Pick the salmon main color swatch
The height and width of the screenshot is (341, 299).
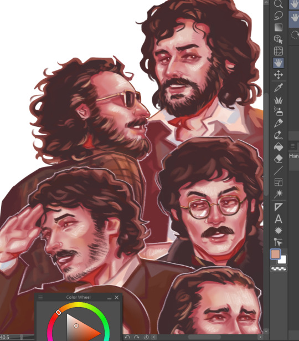[275, 255]
